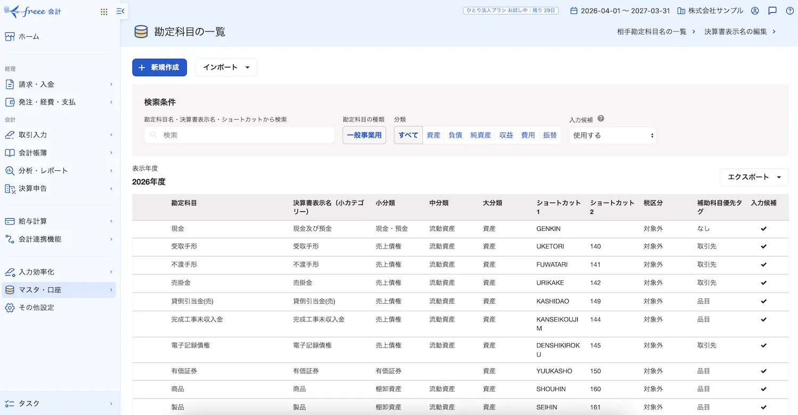798x415 pixels.
Task: Open the 請求・入金 sidebar section
Action: click(59, 84)
